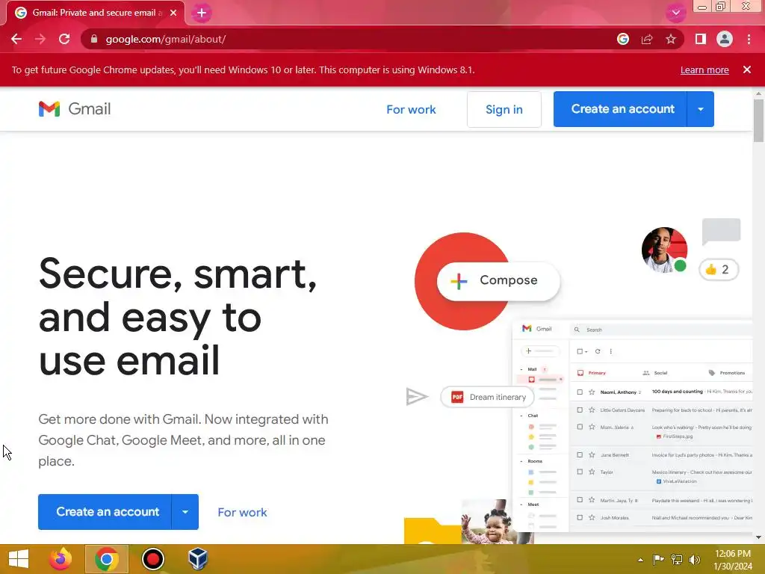
Task: Click the bottom Create an account button
Action: tap(105, 511)
